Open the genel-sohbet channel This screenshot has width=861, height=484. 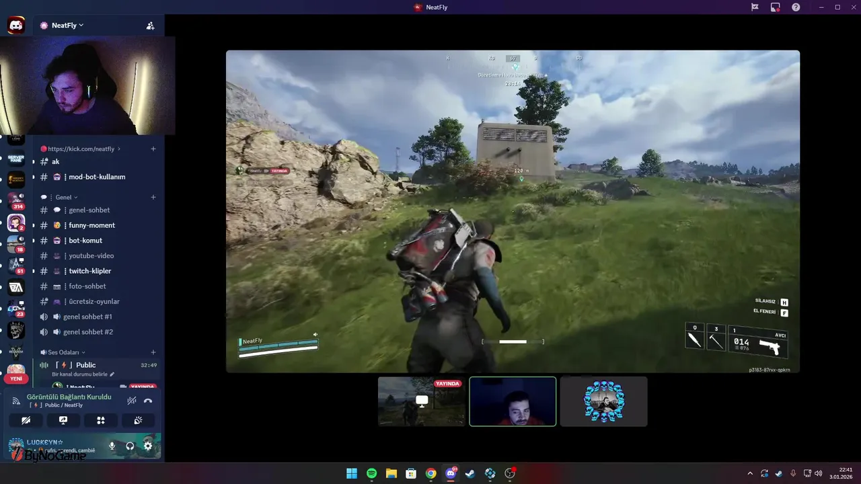(x=98, y=210)
